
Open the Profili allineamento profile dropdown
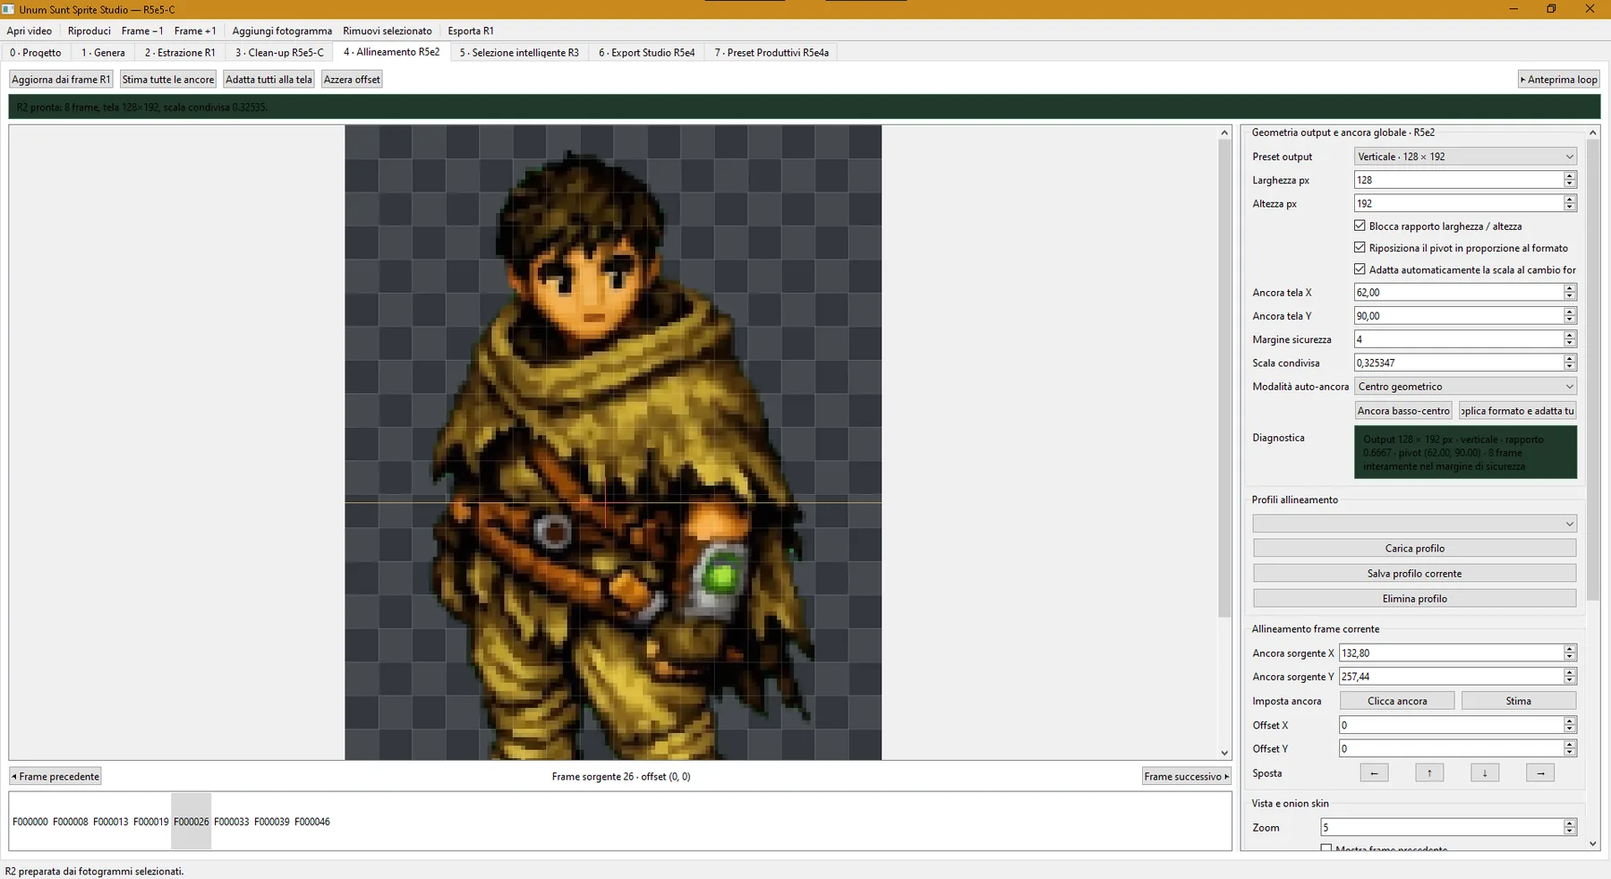point(1414,524)
